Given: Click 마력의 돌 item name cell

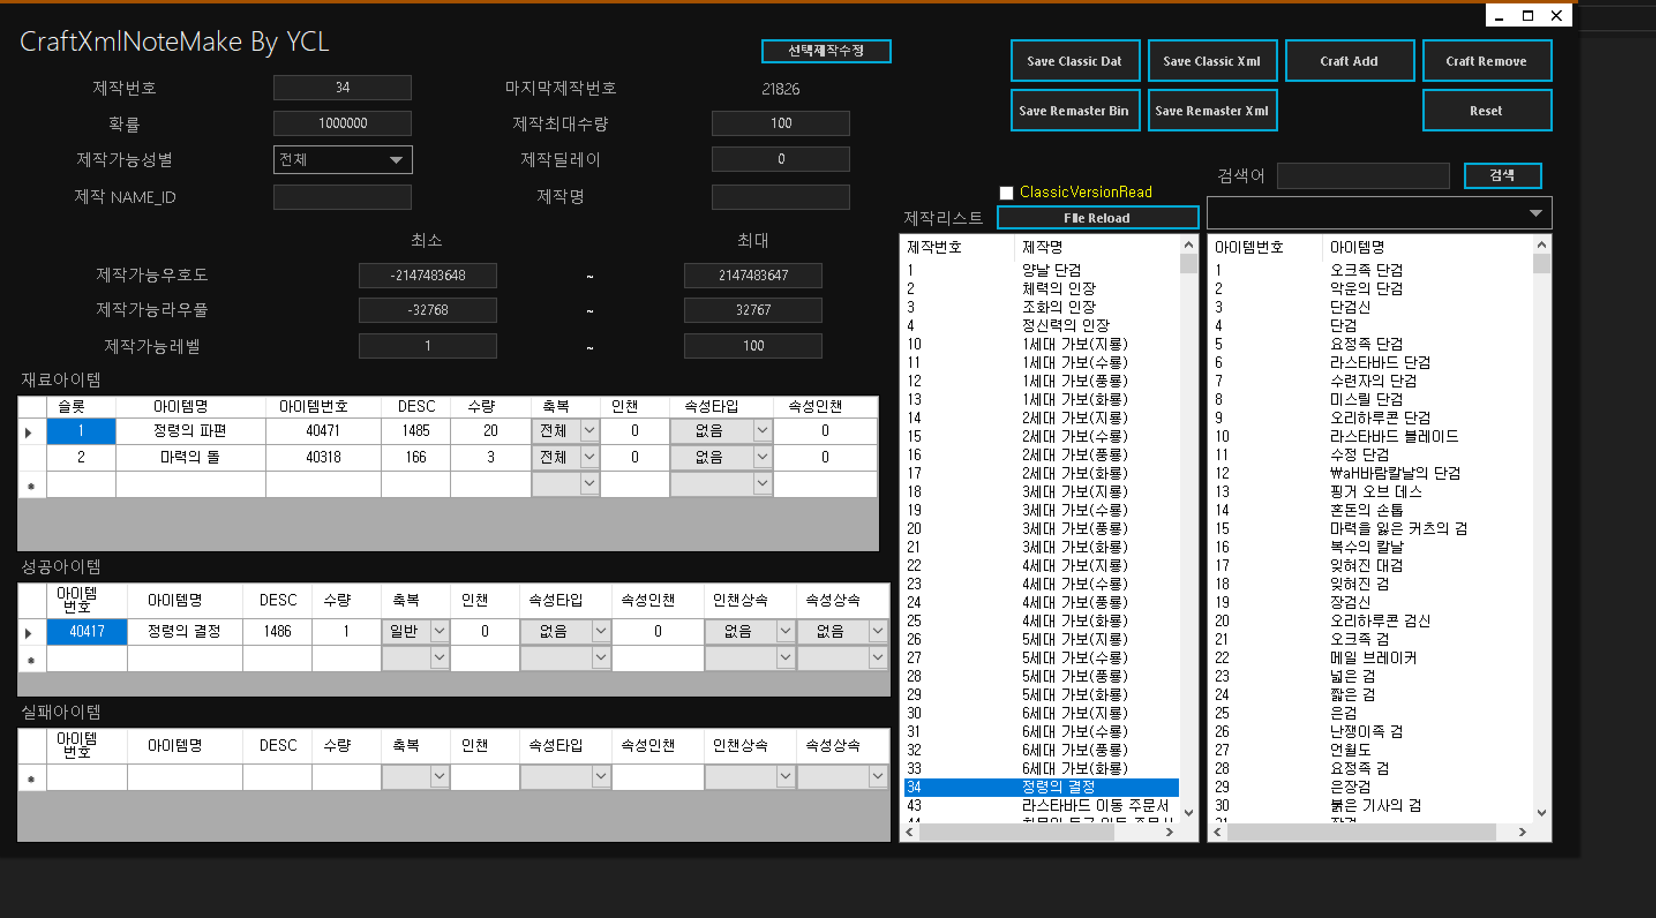Looking at the screenshot, I should click(190, 457).
